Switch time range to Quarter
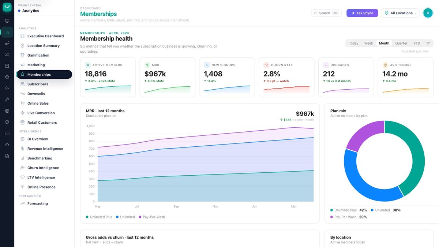This screenshot has width=439, height=247. click(401, 43)
